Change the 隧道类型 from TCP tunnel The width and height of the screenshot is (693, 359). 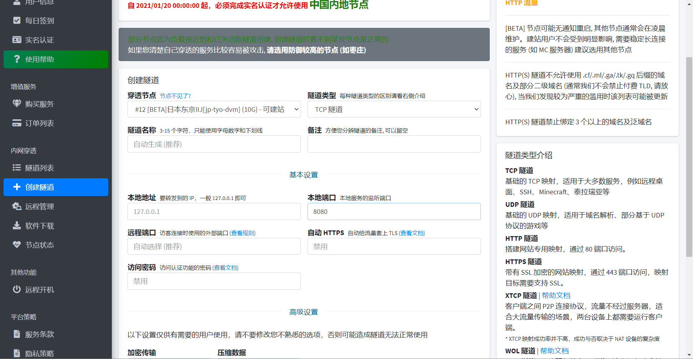(394, 109)
